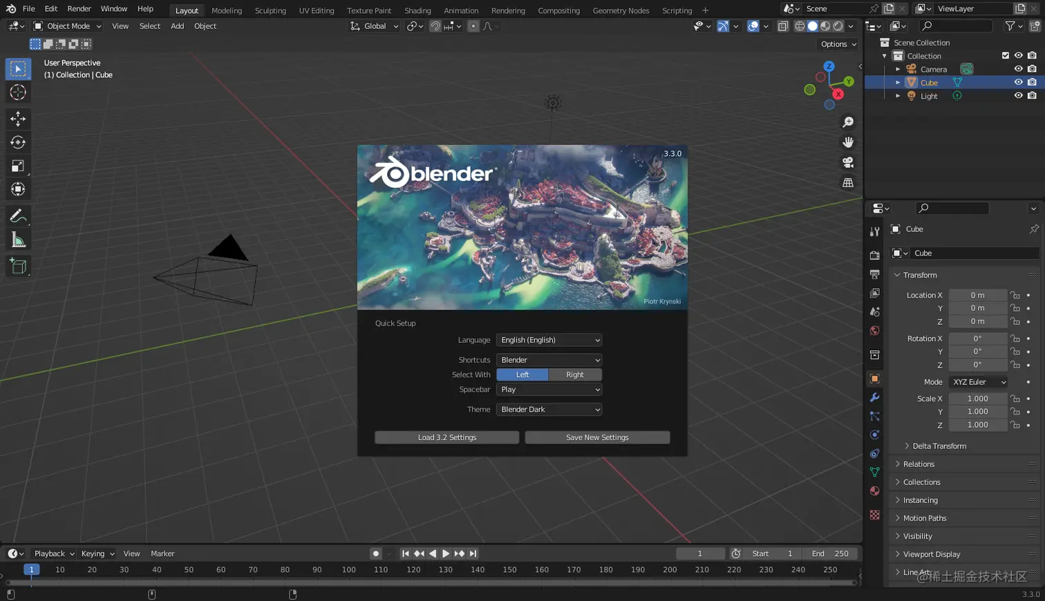Hide the Light in viewport
1045x601 pixels.
(x=1018, y=96)
